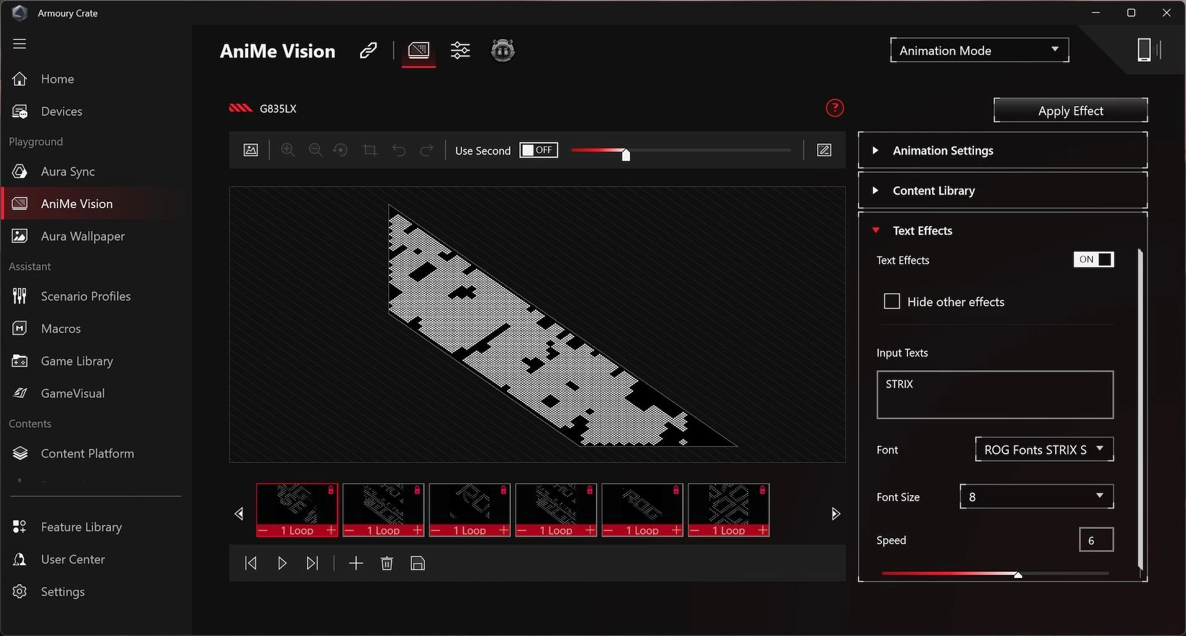Open the sliders settings tab icon
This screenshot has height=636, width=1186.
460,51
